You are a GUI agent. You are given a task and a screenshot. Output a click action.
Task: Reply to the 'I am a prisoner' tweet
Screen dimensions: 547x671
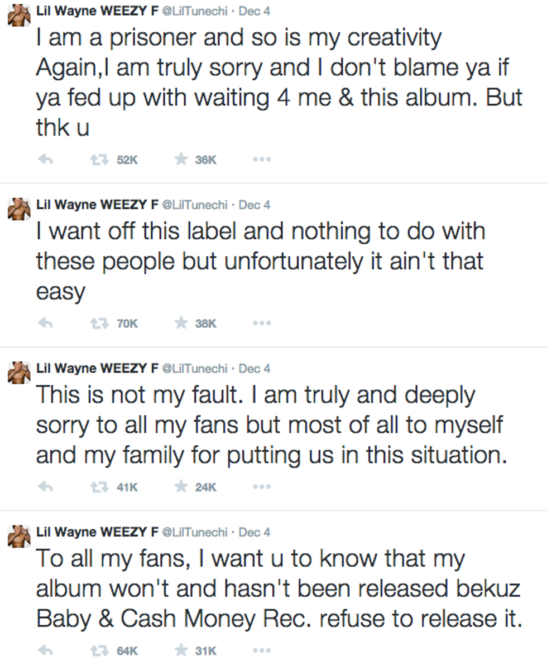tap(45, 160)
